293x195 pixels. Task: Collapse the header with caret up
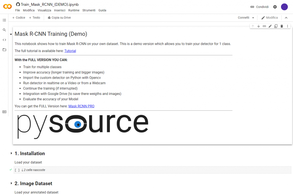pyautogui.click(x=286, y=18)
